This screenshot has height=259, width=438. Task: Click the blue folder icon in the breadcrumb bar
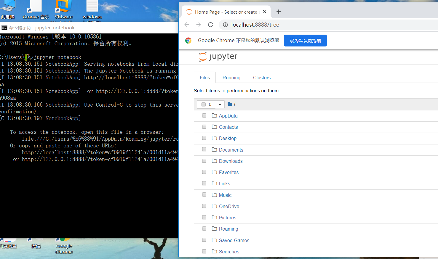[230, 104]
